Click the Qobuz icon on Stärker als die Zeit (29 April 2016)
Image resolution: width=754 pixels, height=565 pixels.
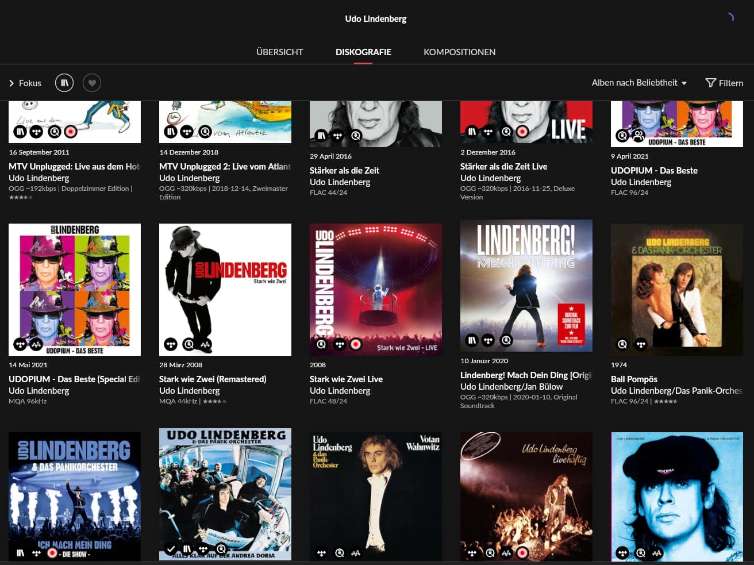(x=356, y=136)
